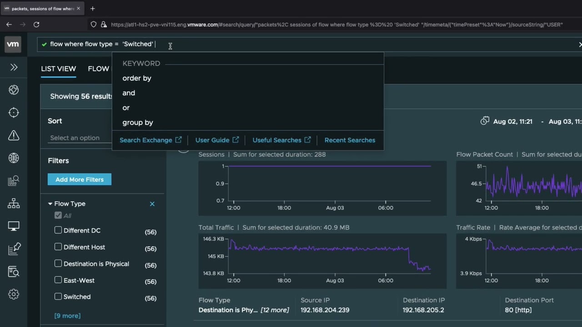This screenshot has height=327, width=582.
Task: Enable the East-West filter checkbox
Action: tap(58, 280)
